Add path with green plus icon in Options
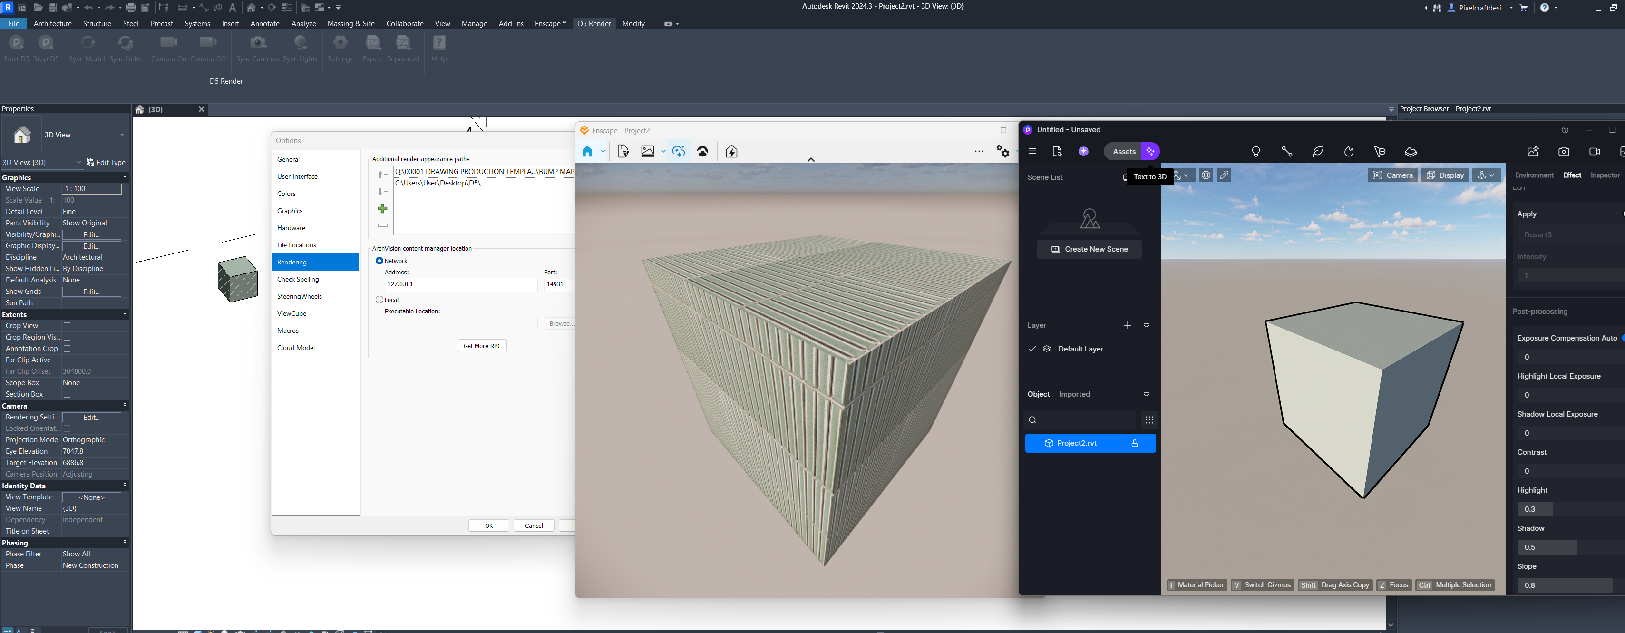 382,208
